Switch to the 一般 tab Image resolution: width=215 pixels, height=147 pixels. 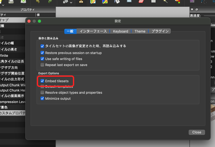[x=70, y=31]
